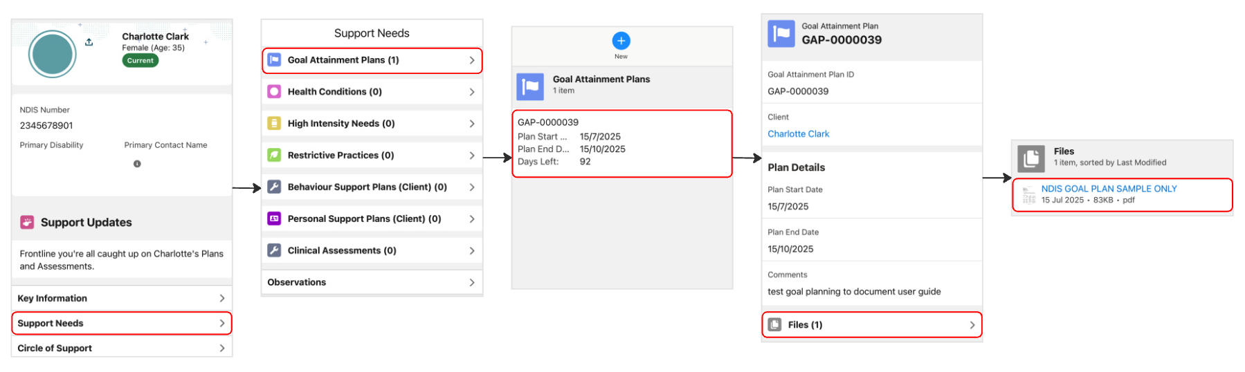Click the blue New plus icon
The image size is (1245, 372).
[x=621, y=41]
